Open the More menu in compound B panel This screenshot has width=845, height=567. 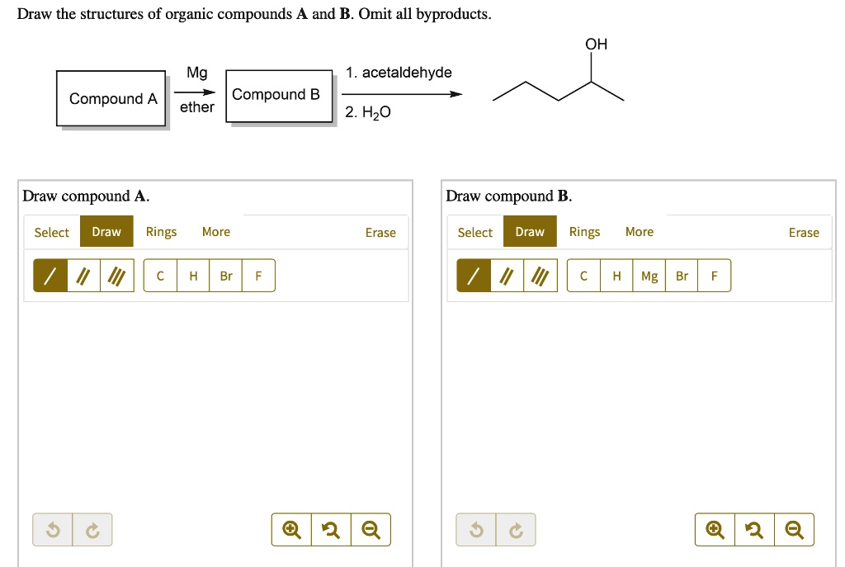click(x=640, y=232)
